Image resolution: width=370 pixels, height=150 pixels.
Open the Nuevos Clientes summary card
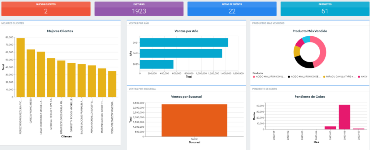(x=46, y=9)
